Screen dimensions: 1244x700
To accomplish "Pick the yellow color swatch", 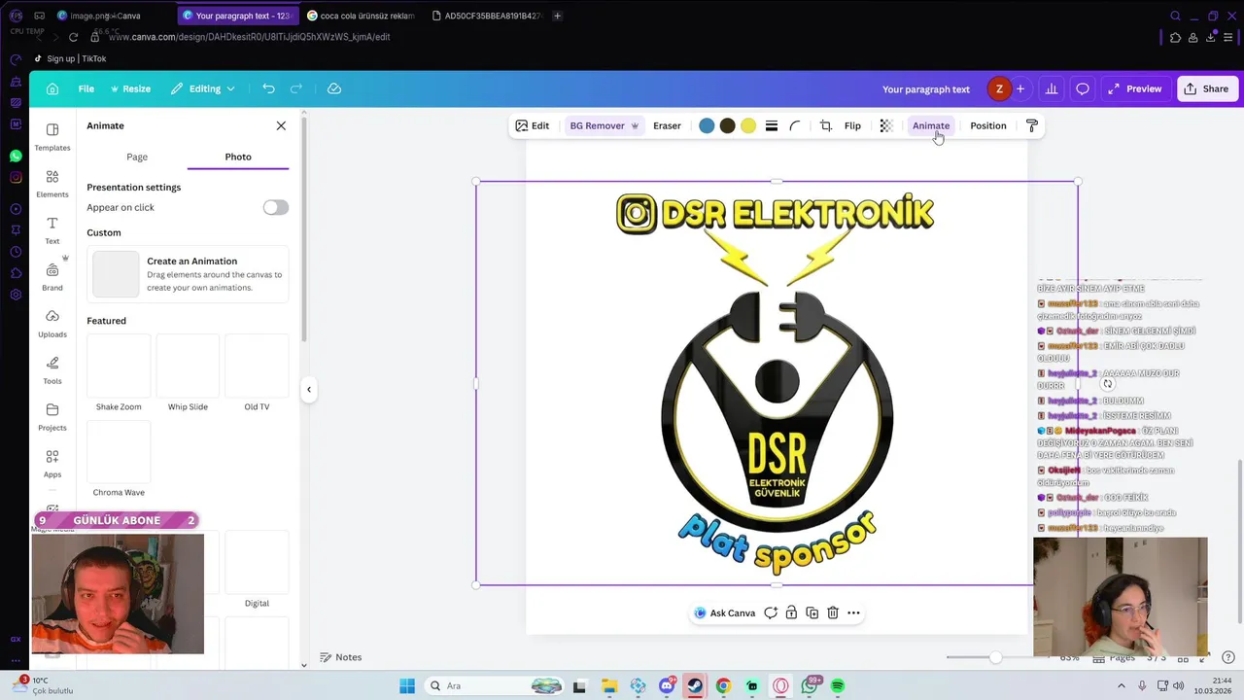I will 748,125.
